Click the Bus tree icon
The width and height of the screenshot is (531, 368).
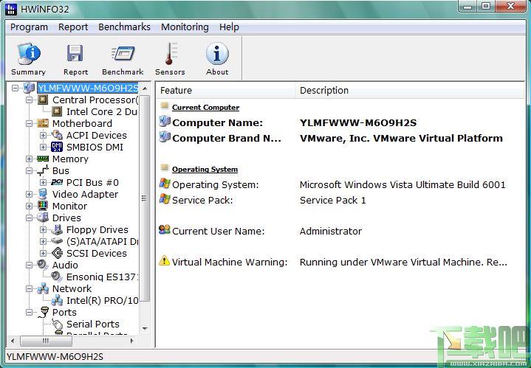tap(43, 170)
